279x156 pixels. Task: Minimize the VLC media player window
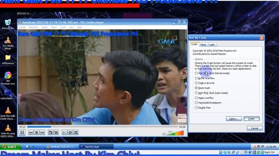(174, 22)
